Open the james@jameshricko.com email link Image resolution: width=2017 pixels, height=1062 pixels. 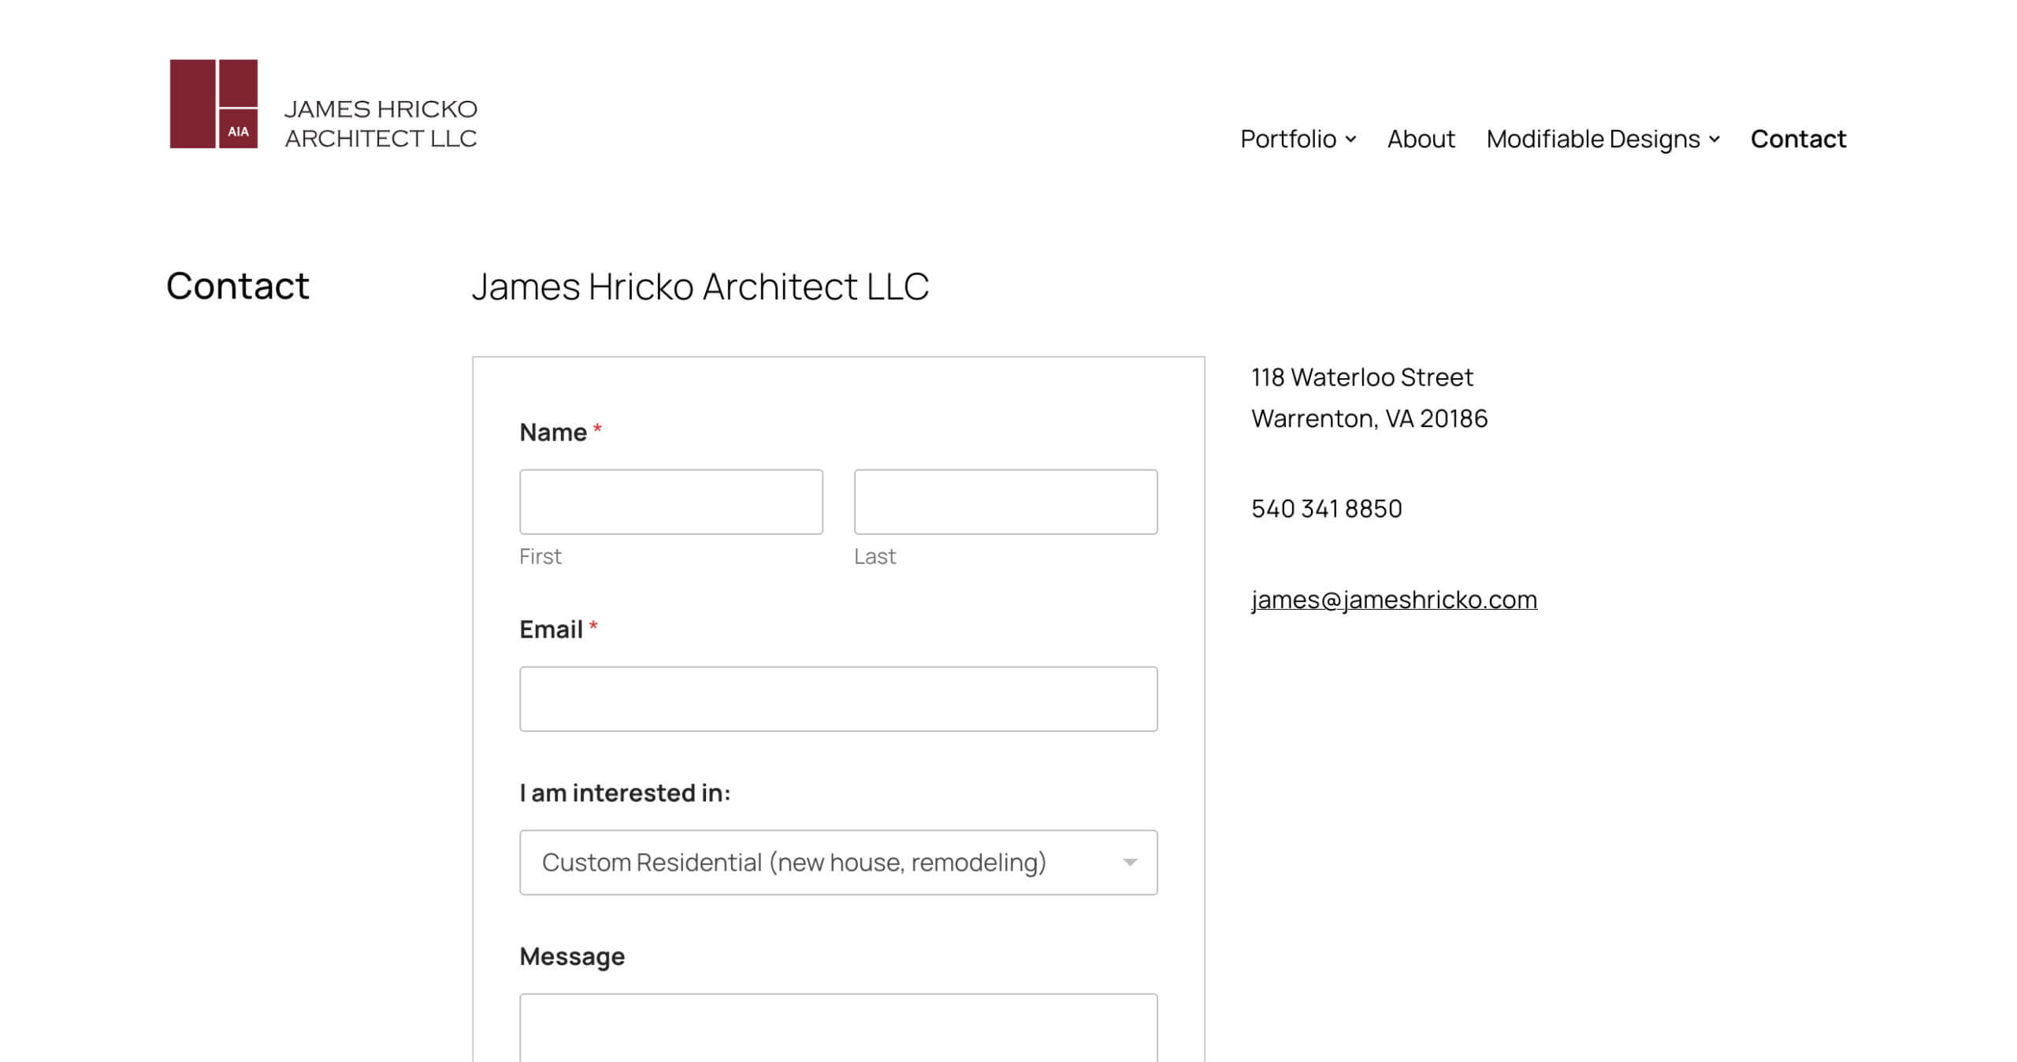(x=1394, y=600)
